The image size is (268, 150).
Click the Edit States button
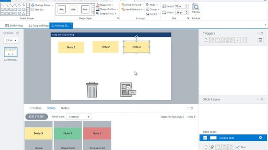(x=36, y=117)
